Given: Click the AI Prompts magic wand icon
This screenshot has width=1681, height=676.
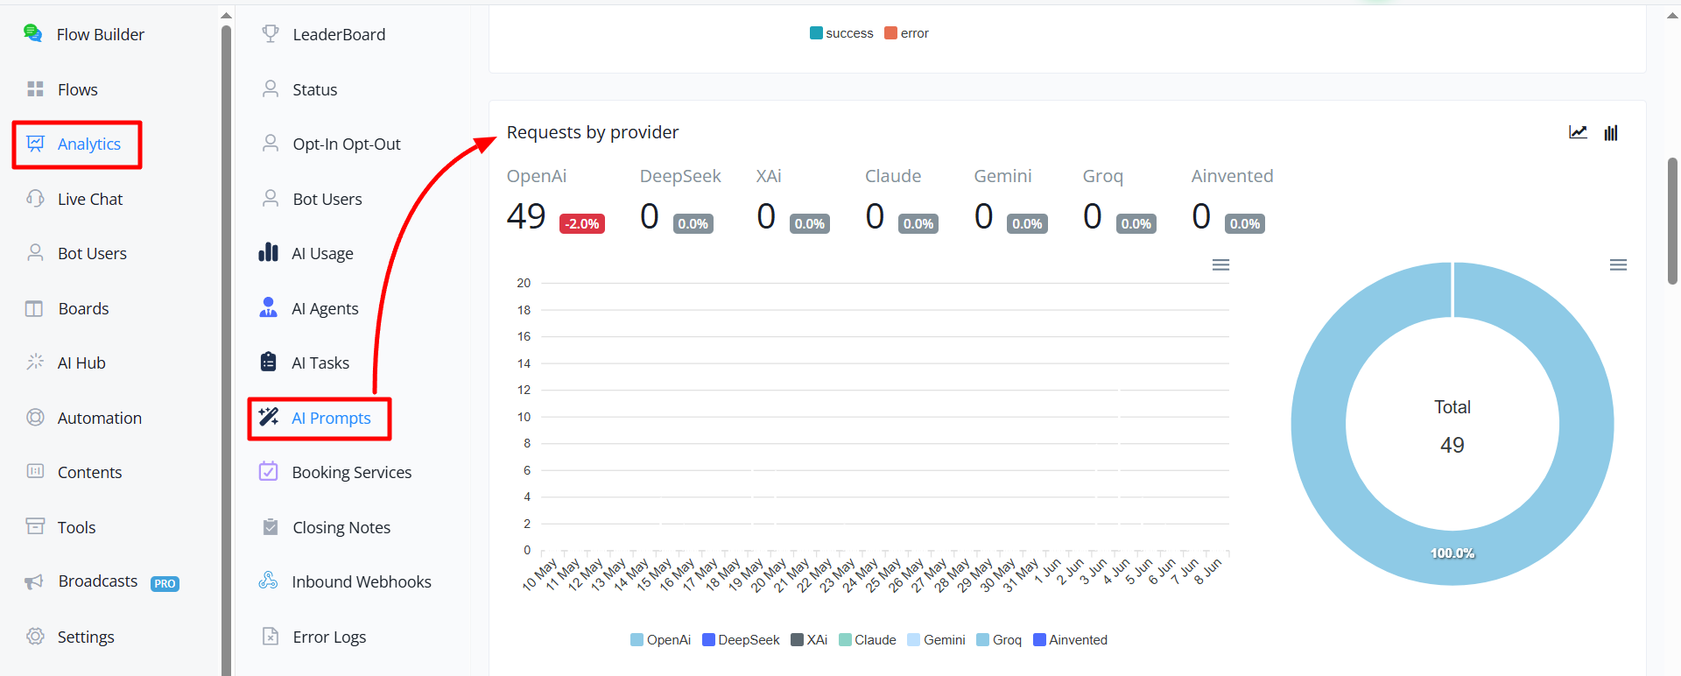Looking at the screenshot, I should 268,417.
